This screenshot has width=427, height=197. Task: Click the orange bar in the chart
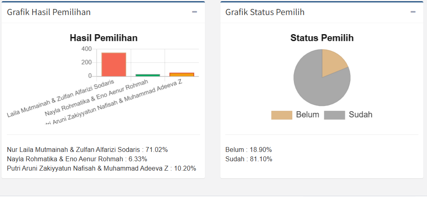coord(182,74)
